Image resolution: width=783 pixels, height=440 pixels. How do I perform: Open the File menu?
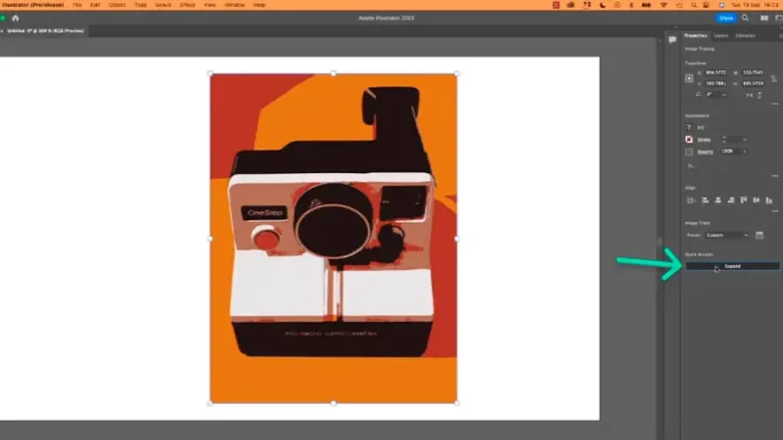(x=77, y=5)
